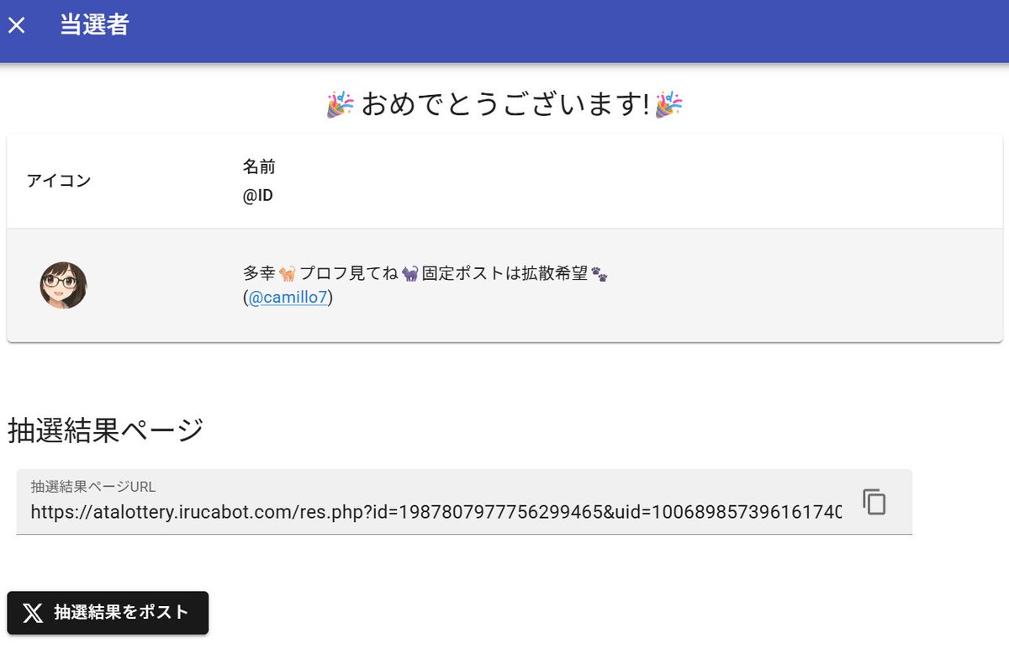This screenshot has width=1009, height=665.
Task: Close the 当選者 dialog with the X icon
Action: pyautogui.click(x=17, y=25)
